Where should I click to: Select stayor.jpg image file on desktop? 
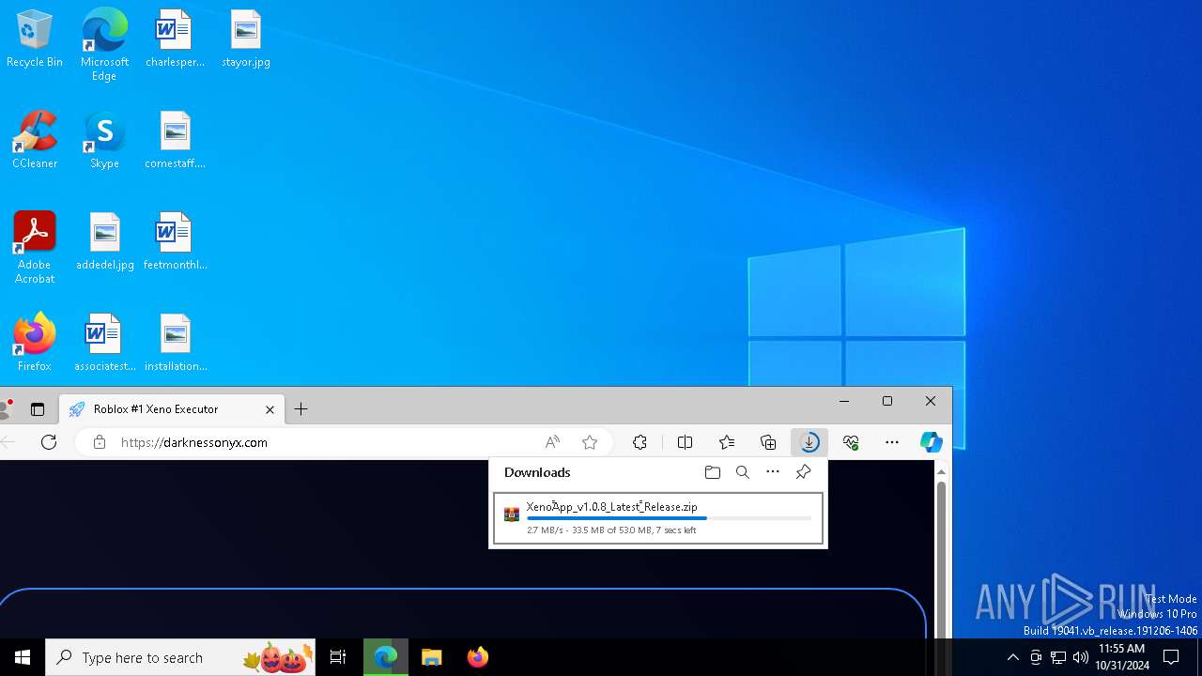[246, 38]
